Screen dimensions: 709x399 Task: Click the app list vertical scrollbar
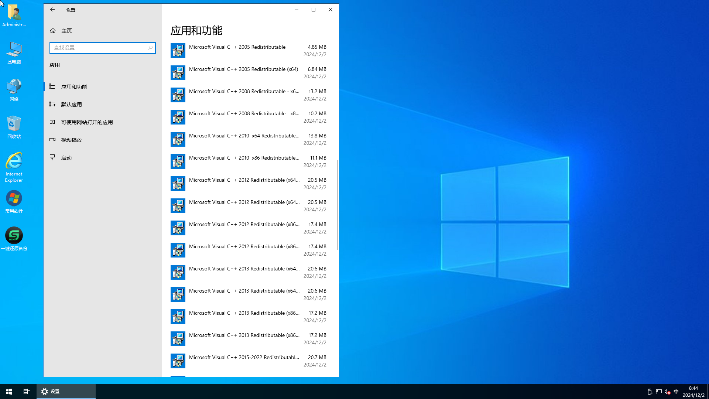click(338, 205)
